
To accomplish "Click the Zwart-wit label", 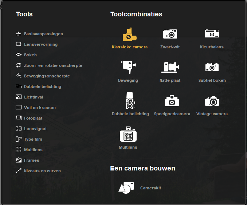I will [170, 47].
